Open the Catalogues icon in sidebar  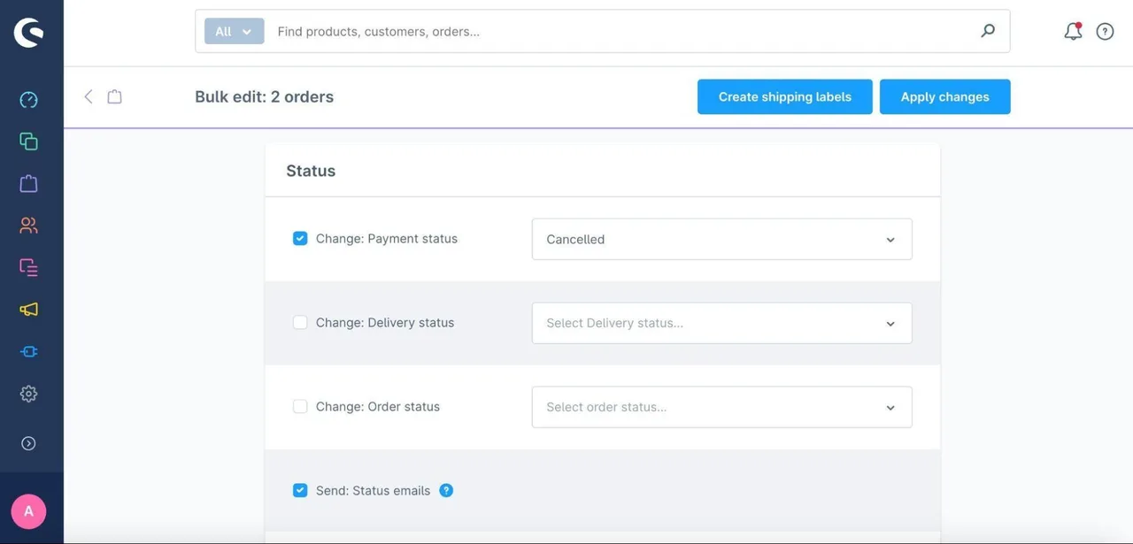point(28,142)
